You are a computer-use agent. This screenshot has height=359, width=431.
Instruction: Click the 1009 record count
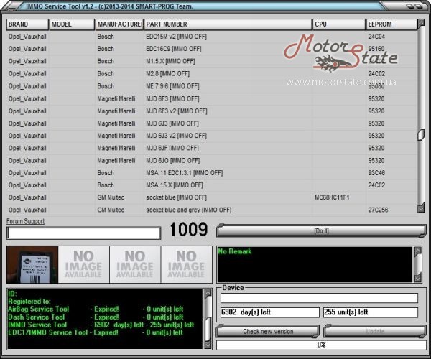(188, 229)
